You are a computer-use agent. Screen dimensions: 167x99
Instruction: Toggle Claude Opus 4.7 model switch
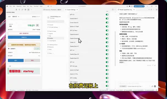point(107,46)
